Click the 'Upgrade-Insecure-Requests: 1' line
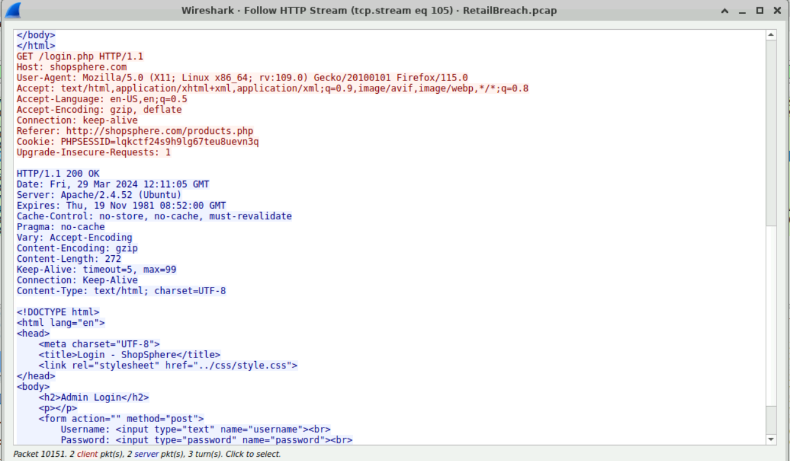790x461 pixels. [94, 152]
